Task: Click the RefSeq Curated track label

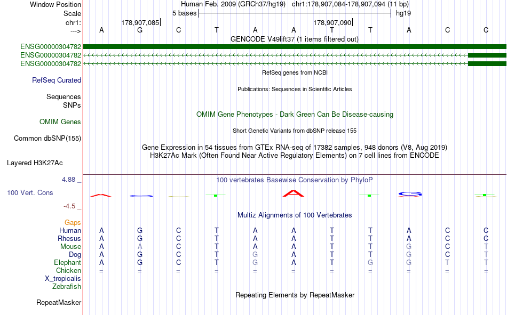Action: [56, 80]
